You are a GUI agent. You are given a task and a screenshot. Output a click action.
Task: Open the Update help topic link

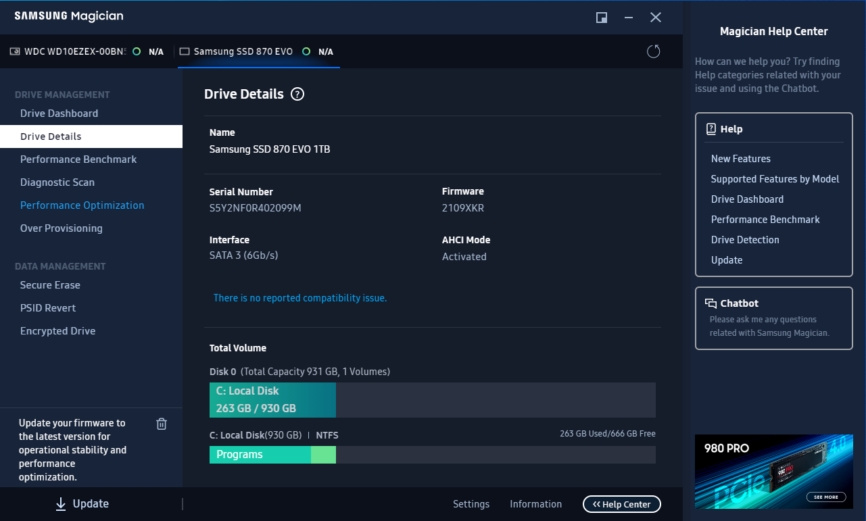727,260
